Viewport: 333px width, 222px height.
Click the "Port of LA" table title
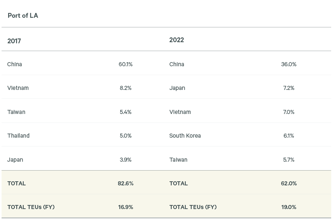point(23,16)
